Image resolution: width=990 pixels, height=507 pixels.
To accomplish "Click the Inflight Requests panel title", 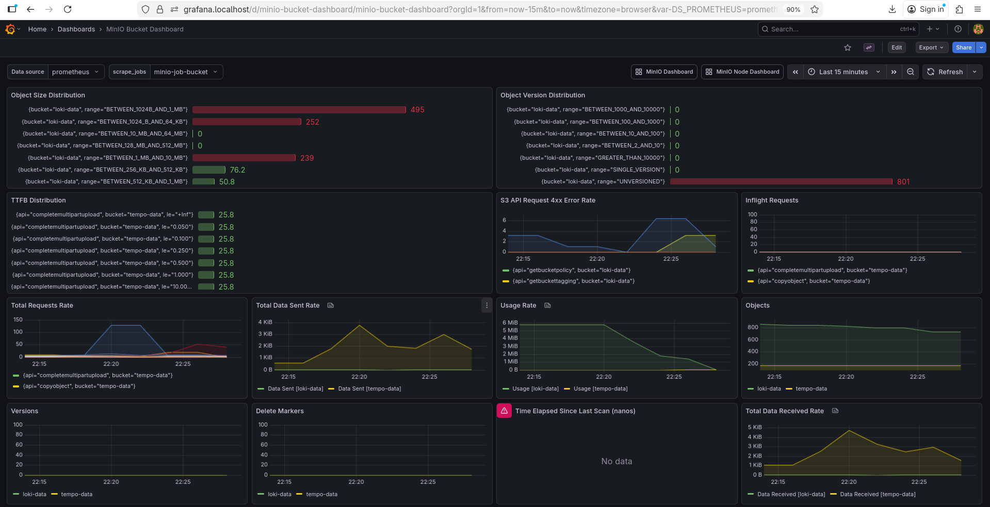I will pyautogui.click(x=772, y=200).
